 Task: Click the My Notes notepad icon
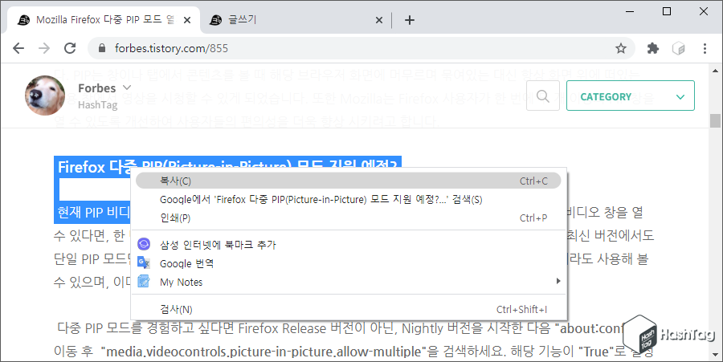tap(144, 281)
